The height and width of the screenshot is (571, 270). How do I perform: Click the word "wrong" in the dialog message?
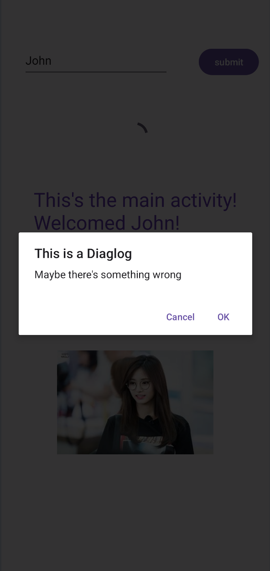(x=168, y=275)
